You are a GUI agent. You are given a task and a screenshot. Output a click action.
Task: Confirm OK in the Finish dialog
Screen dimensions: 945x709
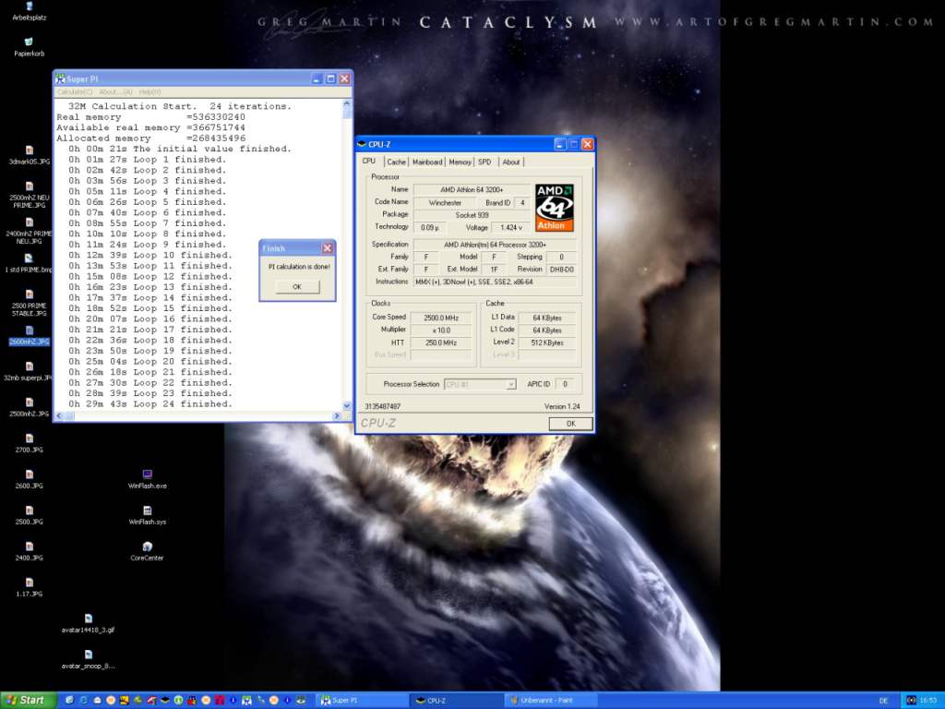click(x=297, y=287)
